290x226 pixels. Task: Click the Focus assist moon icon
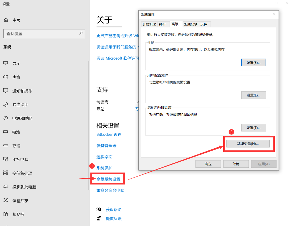point(6,104)
